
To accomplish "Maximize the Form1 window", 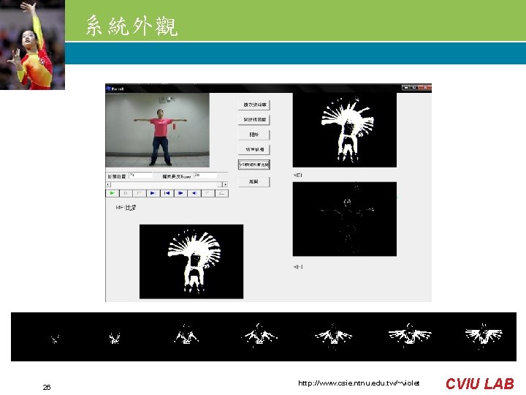I will 414,88.
